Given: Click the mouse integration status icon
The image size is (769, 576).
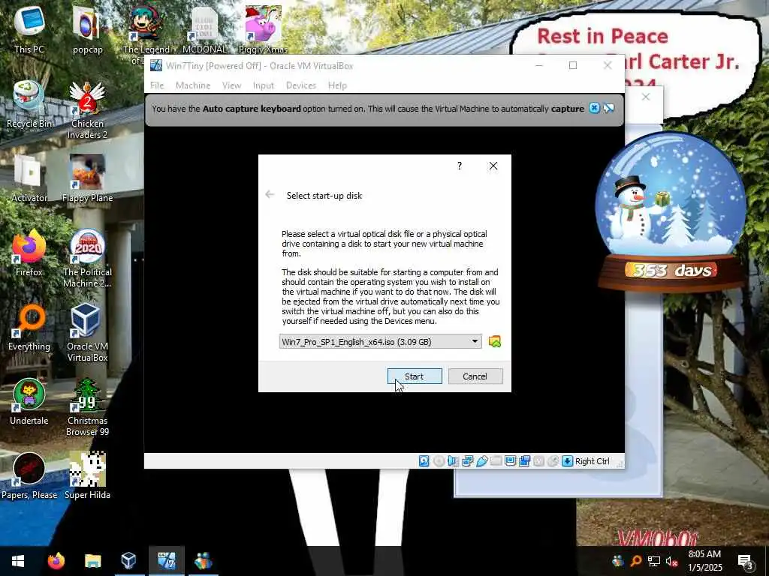Looking at the screenshot, I should (x=553, y=461).
